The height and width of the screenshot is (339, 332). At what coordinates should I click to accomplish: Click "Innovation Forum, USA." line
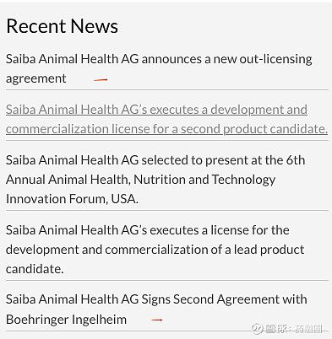(x=72, y=199)
